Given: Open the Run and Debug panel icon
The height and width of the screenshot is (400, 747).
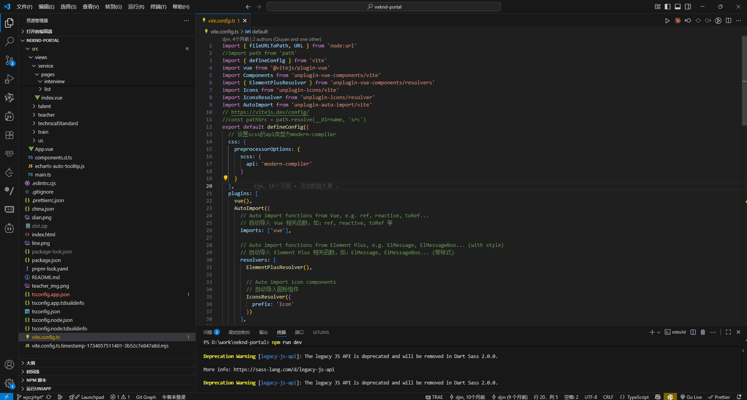Looking at the screenshot, I should 9,79.
